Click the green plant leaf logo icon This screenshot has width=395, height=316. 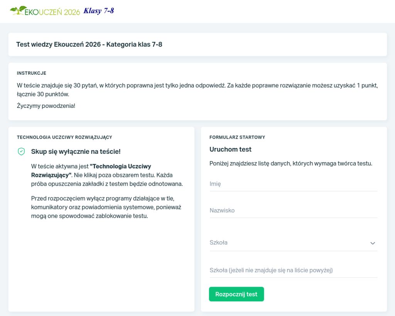point(17,10)
